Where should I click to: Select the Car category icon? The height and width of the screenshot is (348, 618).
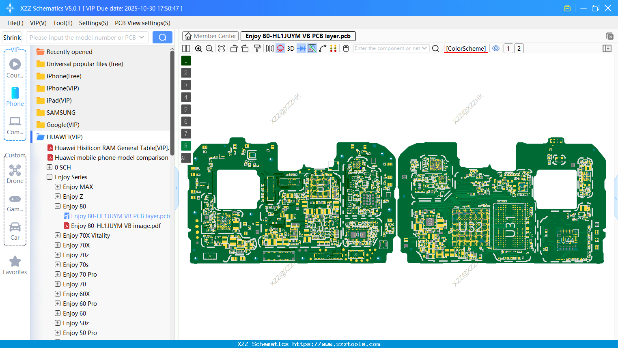(15, 231)
